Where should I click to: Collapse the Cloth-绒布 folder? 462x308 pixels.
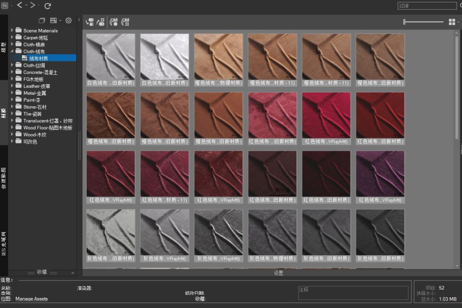(12, 51)
